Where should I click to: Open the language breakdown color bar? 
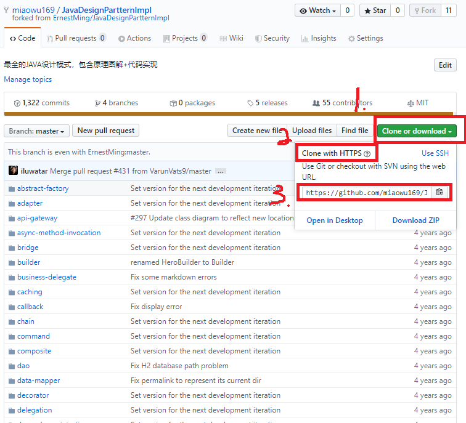click(229, 114)
